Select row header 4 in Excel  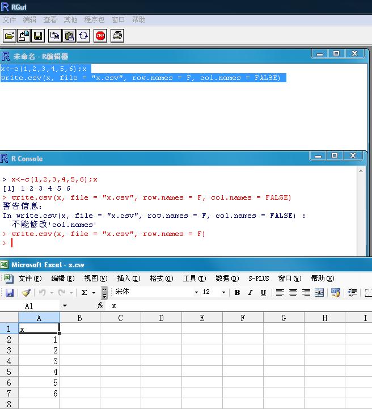pos(9,361)
